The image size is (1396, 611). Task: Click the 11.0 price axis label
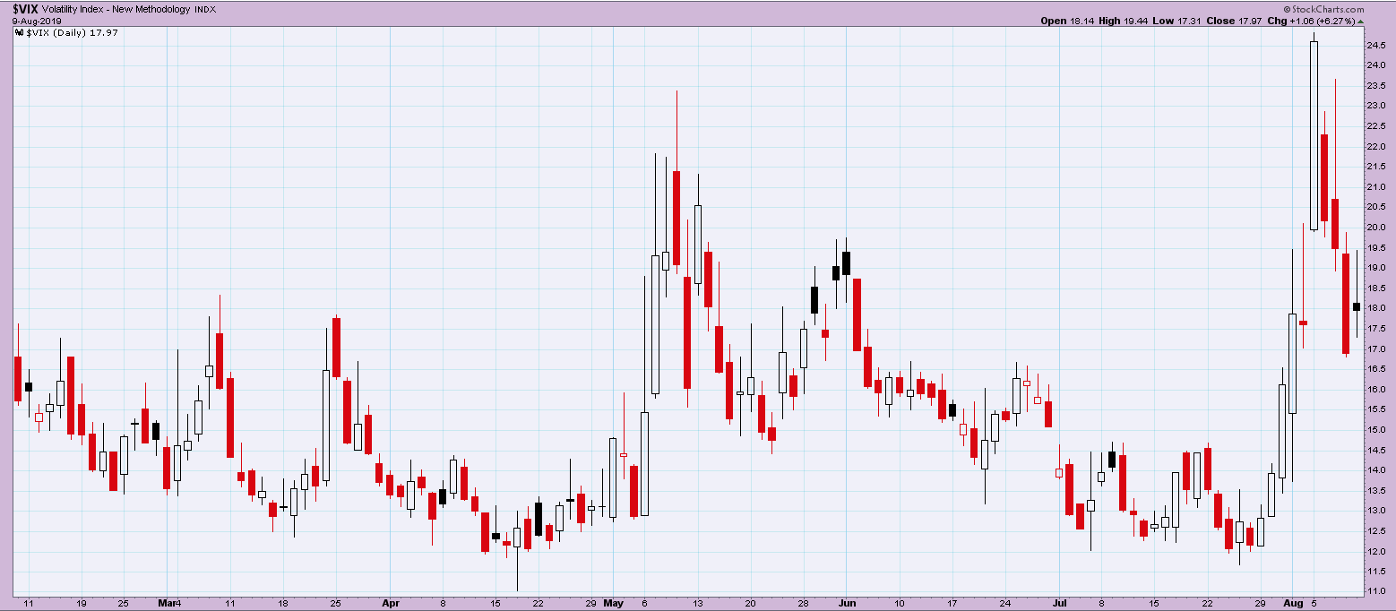(1376, 591)
